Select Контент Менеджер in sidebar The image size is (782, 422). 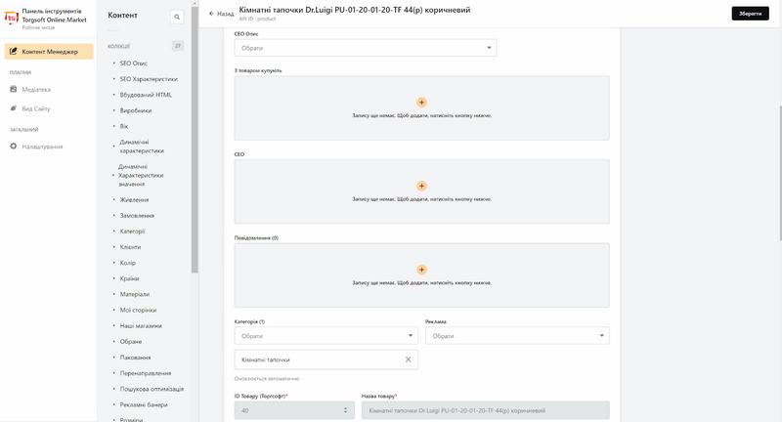[x=49, y=52]
